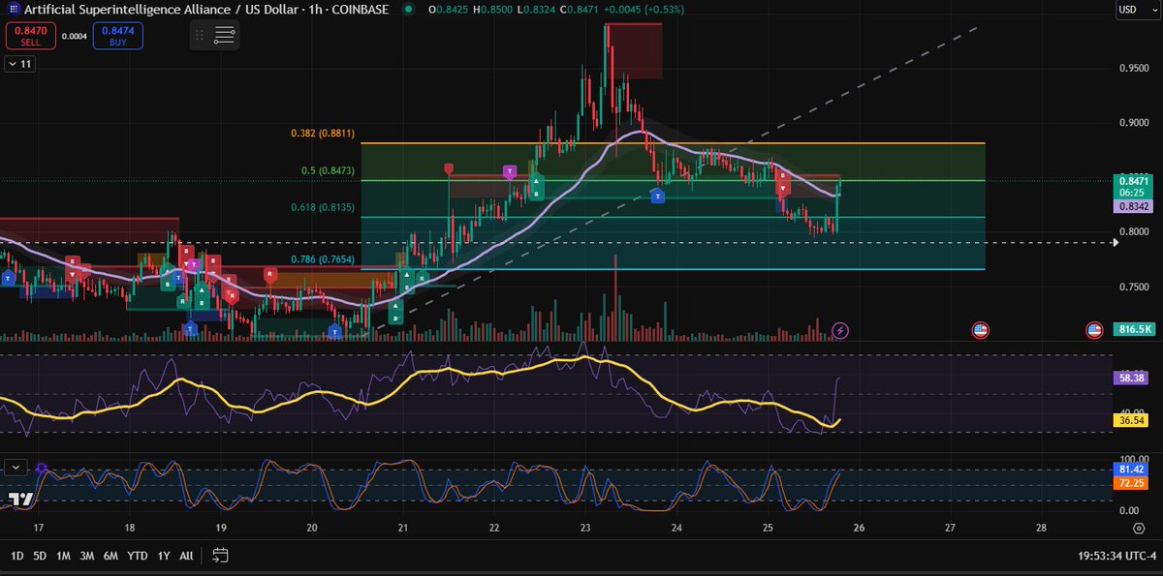
Task: Open the Go to date calendar icon
Action: 220,556
